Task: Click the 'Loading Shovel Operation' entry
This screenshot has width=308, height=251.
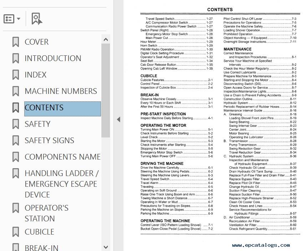Action: 260,30
